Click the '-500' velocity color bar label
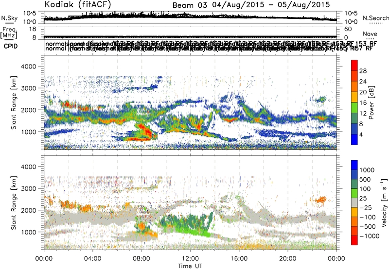This screenshot has height=269, width=389. pyautogui.click(x=368, y=227)
